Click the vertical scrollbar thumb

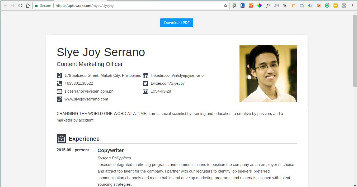tap(355, 51)
